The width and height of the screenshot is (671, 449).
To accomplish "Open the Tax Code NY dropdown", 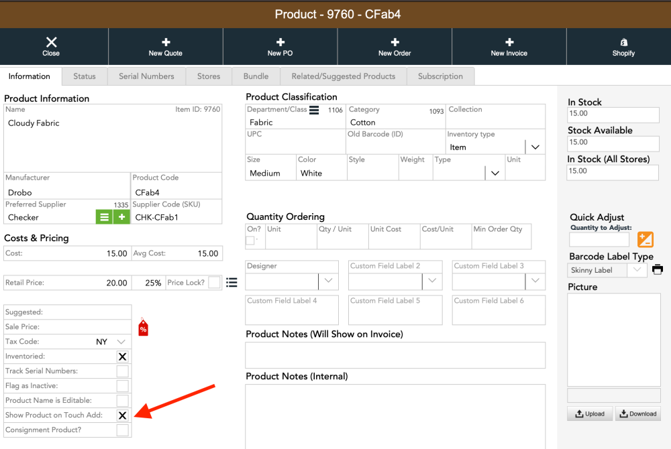I will [x=121, y=342].
